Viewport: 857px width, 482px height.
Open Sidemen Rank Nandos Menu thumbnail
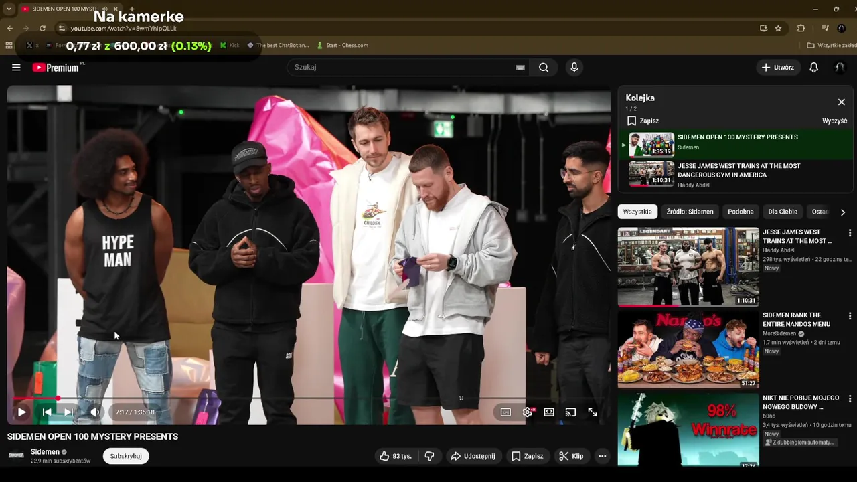(688, 349)
